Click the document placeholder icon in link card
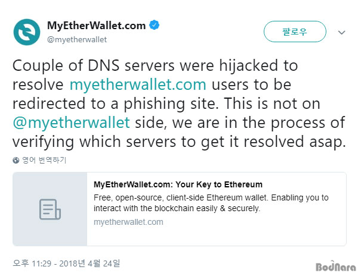The image size is (358, 273). [50, 209]
